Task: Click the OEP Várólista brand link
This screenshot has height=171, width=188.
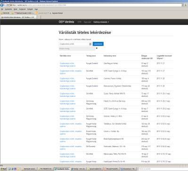Action: (66, 22)
